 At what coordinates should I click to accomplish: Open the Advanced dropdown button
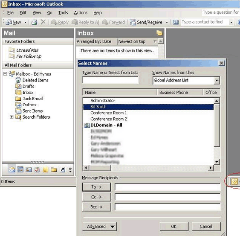pos(99,227)
